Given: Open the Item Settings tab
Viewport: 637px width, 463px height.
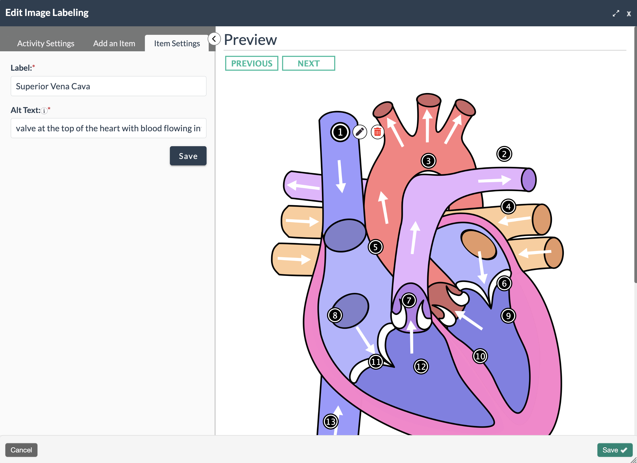Looking at the screenshot, I should click(x=177, y=43).
